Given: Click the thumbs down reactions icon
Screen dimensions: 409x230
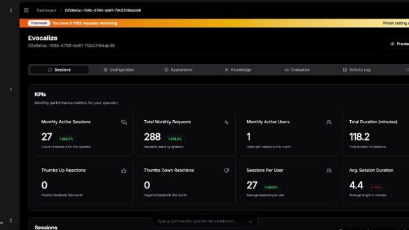Looking at the screenshot, I should pyautogui.click(x=226, y=171).
